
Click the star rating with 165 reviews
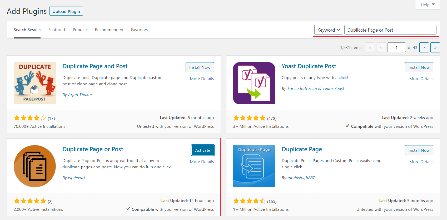(249, 201)
